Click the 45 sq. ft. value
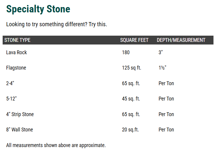222x155 pixels. (131, 99)
